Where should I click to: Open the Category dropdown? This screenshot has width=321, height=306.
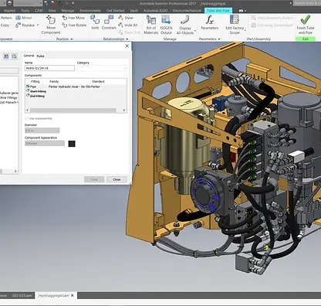click(x=102, y=68)
